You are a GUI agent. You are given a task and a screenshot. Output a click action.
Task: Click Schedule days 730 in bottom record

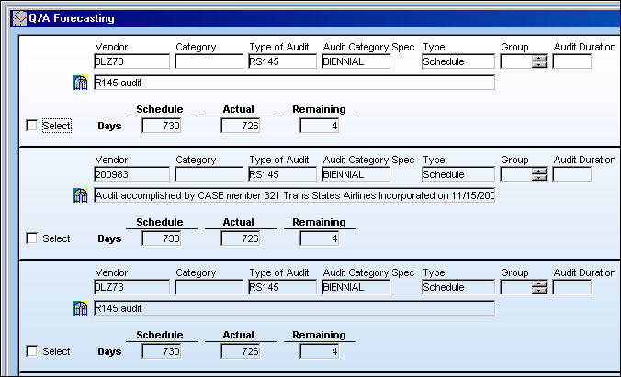click(x=162, y=351)
